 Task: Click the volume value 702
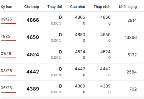coord(133,89)
